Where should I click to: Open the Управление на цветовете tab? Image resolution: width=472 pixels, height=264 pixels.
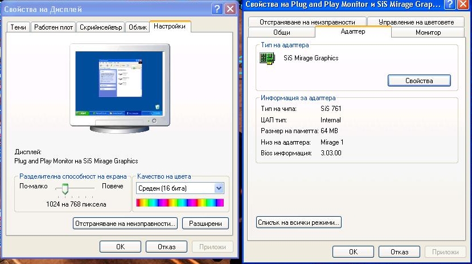(x=416, y=22)
